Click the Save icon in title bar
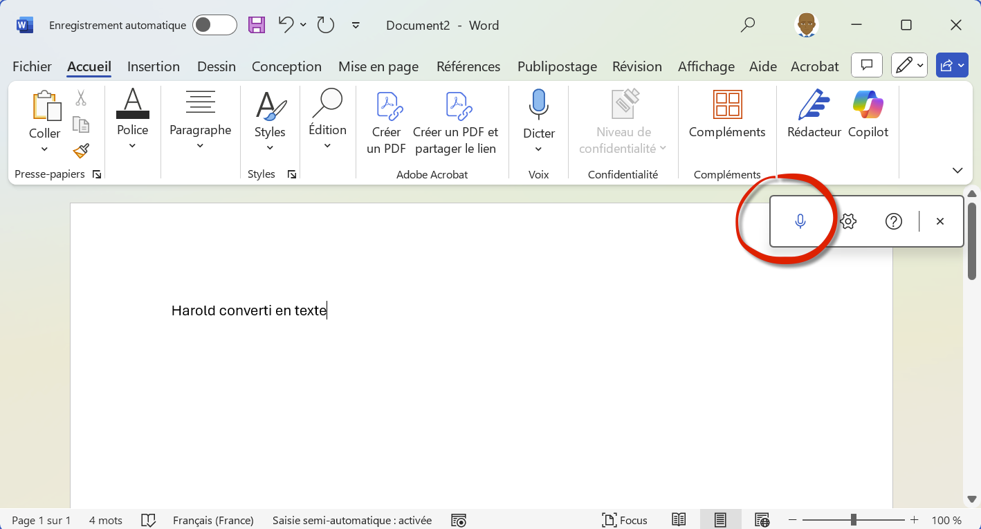Image resolution: width=981 pixels, height=529 pixels. (257, 26)
